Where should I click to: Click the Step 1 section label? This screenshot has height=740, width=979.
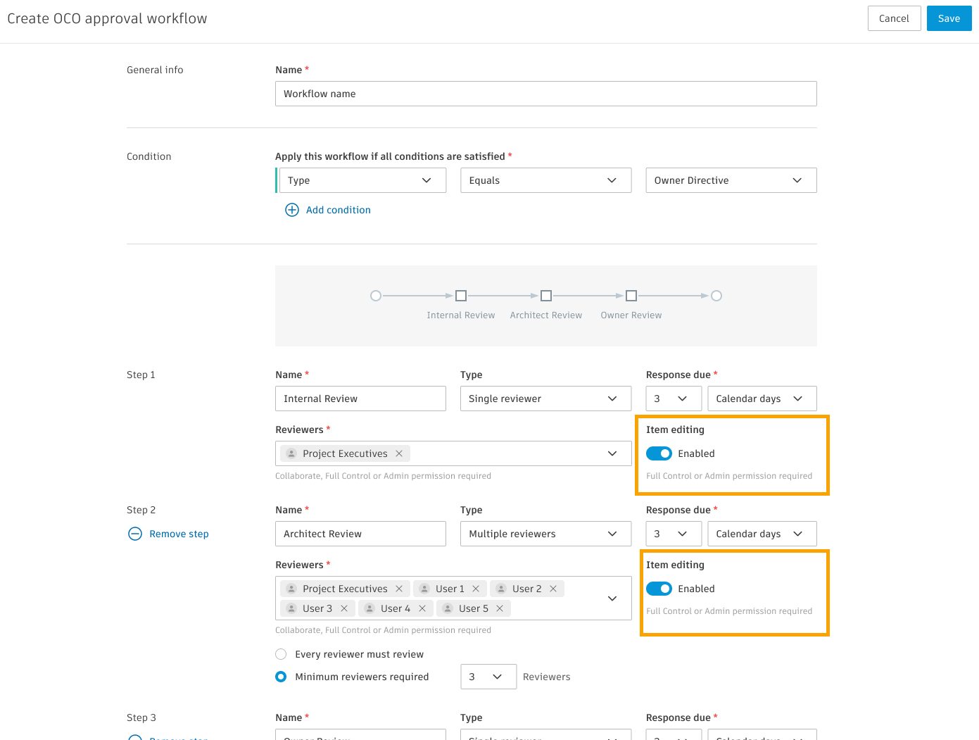click(141, 375)
